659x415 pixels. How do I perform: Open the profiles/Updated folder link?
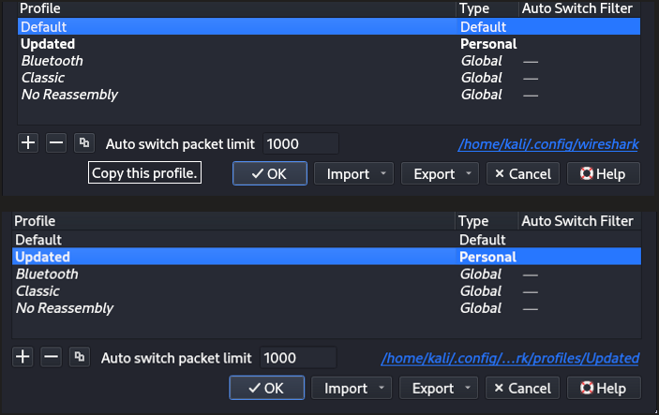pyautogui.click(x=510, y=358)
